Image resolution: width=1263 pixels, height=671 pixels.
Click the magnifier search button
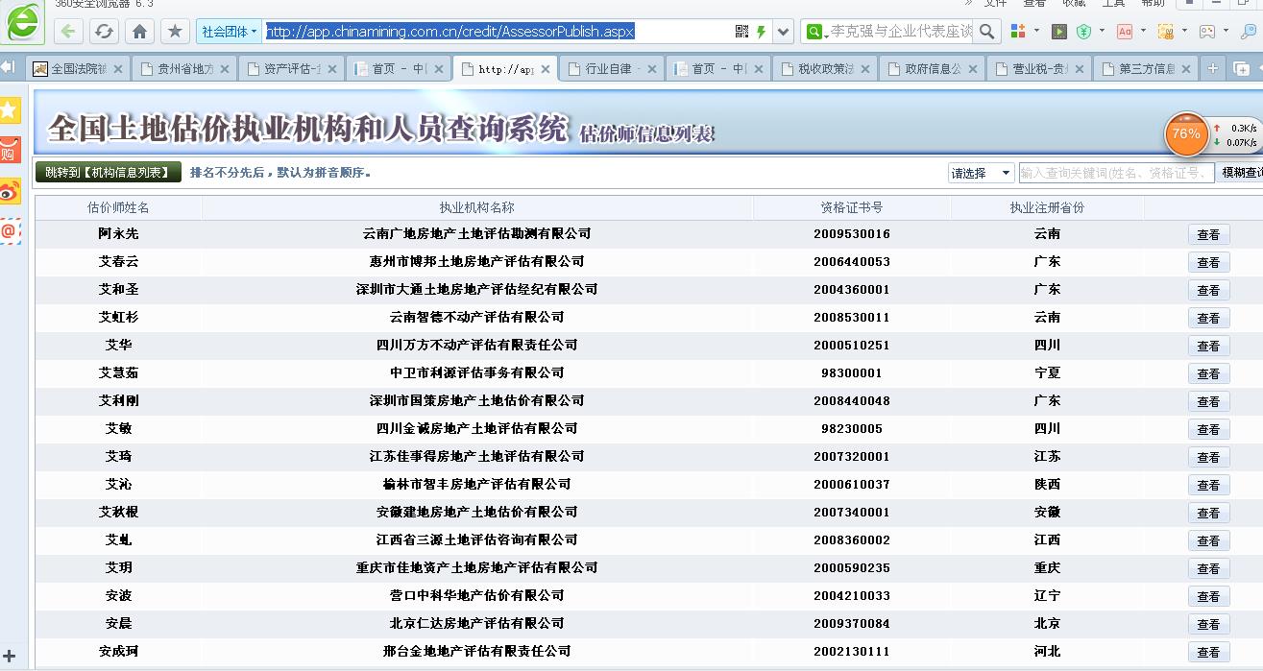coord(987,32)
